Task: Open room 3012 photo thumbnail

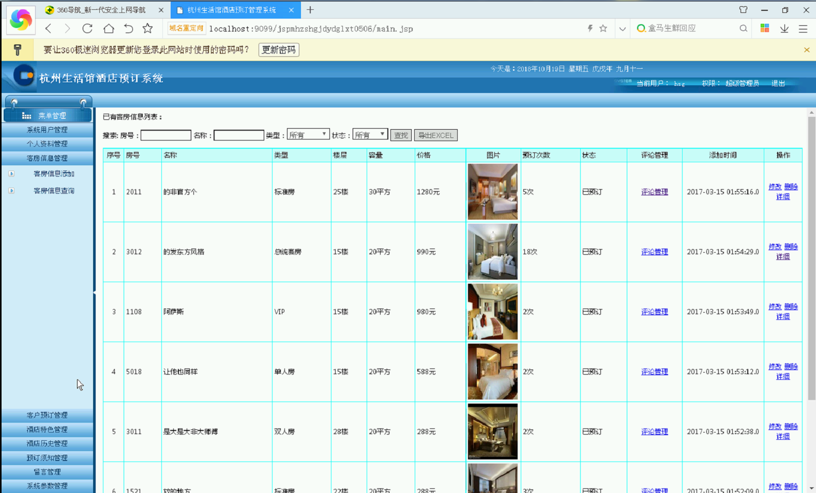Action: click(x=493, y=252)
